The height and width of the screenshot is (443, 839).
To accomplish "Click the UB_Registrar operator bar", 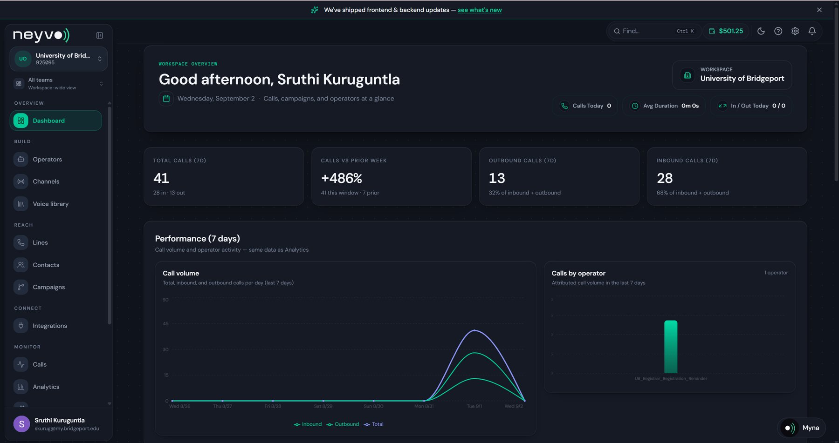I will [671, 347].
